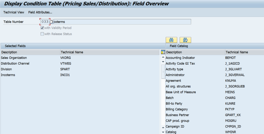Click the technical name 'J_3GVERWAL'
This screenshot has height=134, width=264.
pos(235,75)
